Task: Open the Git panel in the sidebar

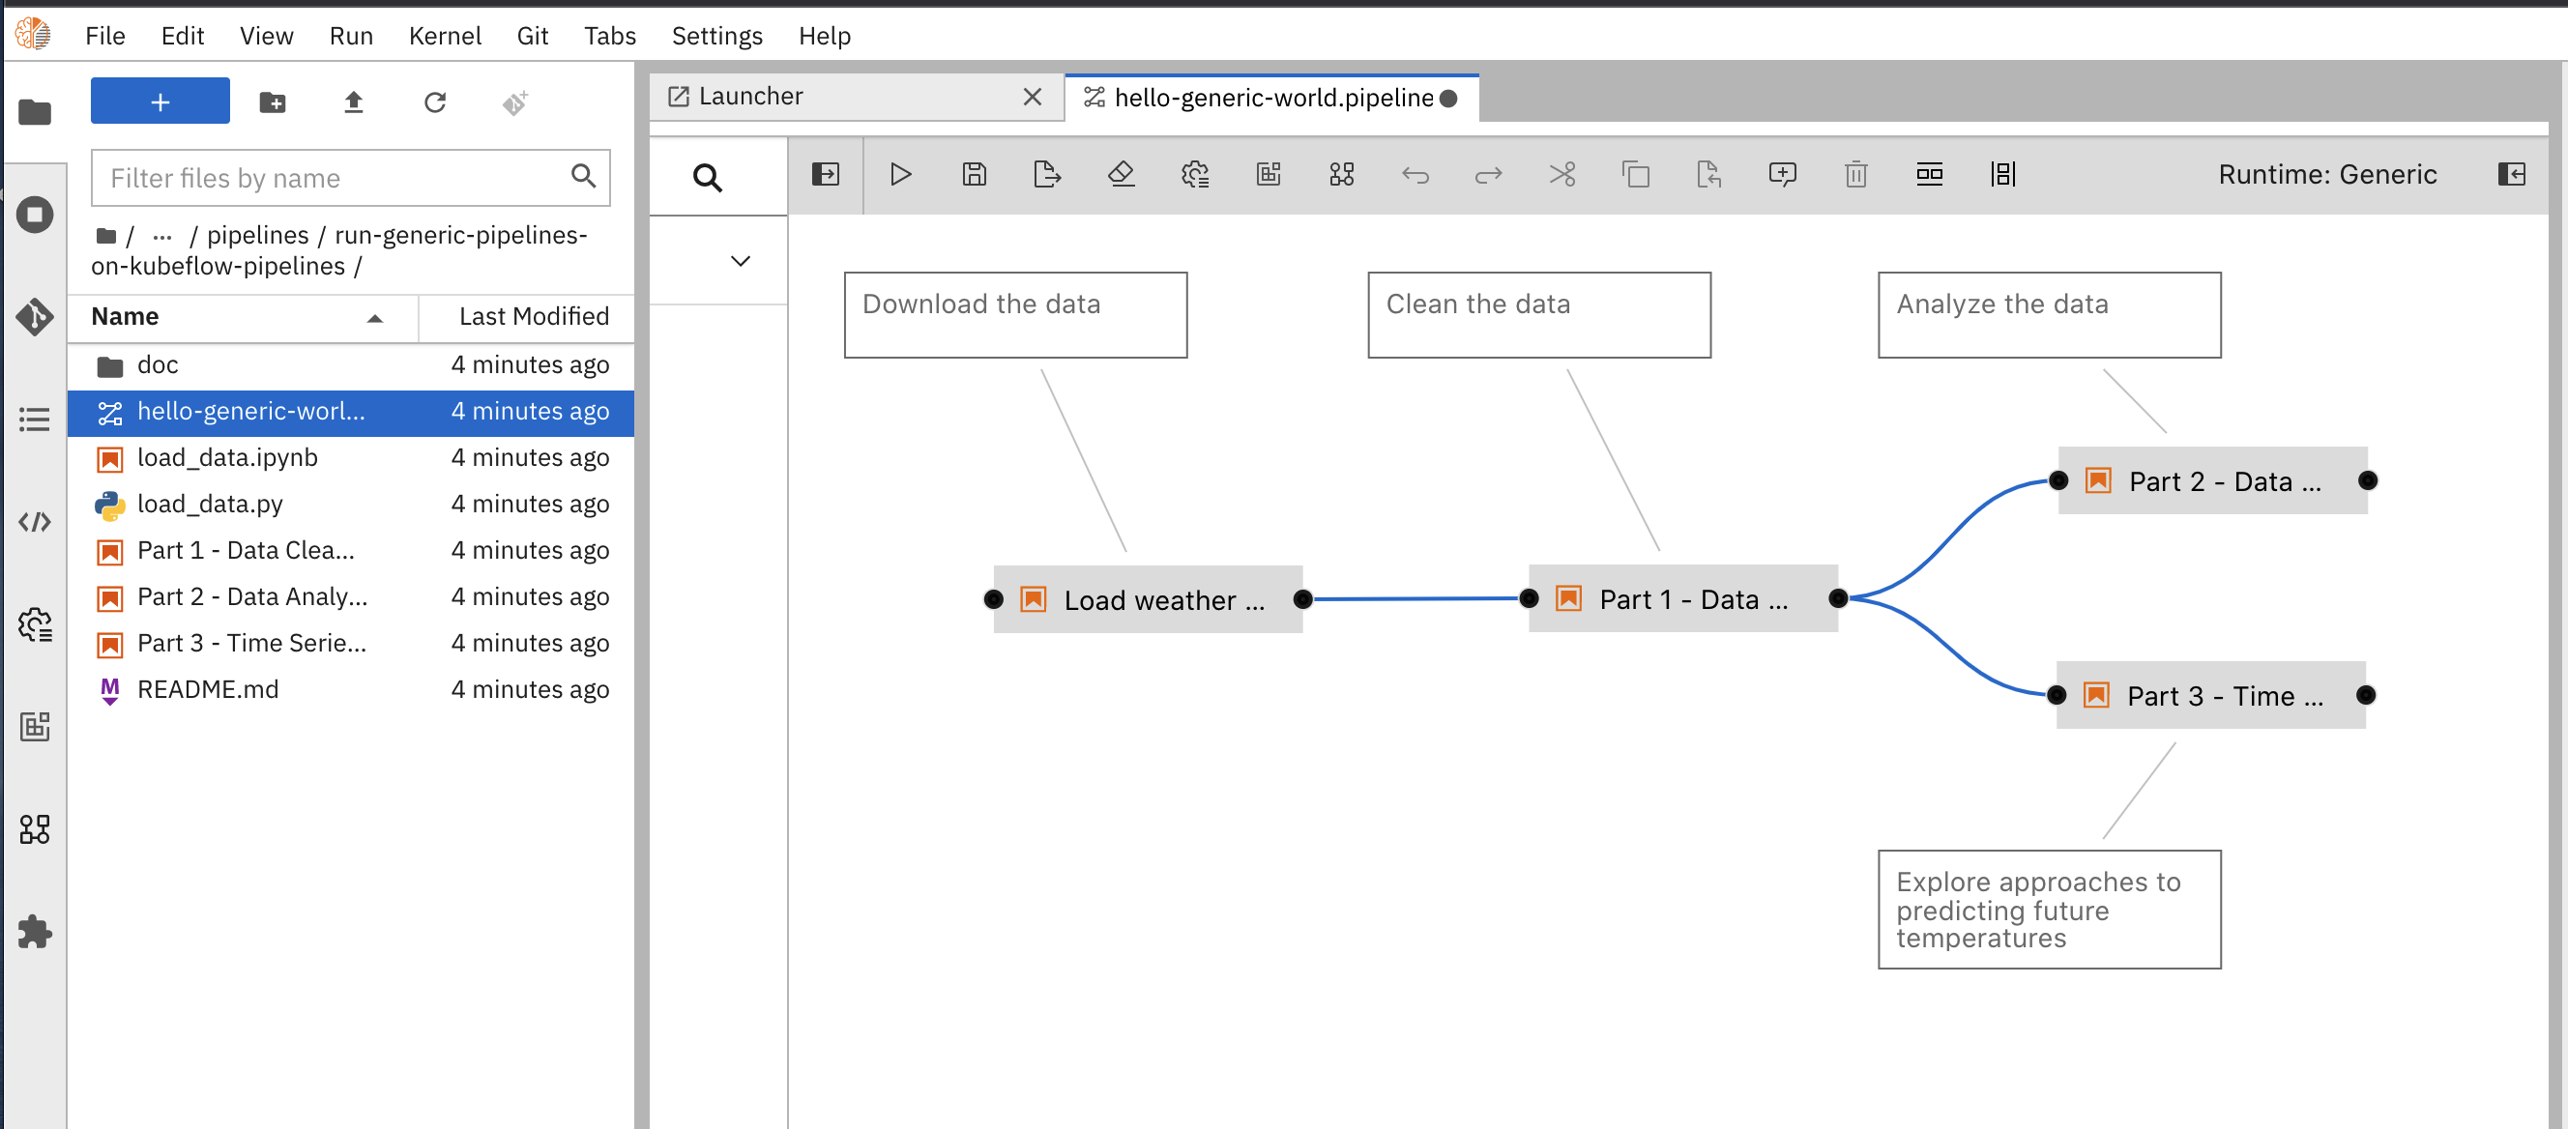Action: 35,317
